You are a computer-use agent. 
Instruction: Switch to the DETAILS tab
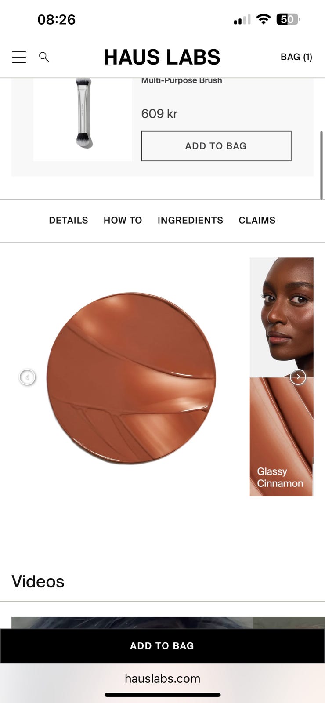[x=69, y=220]
